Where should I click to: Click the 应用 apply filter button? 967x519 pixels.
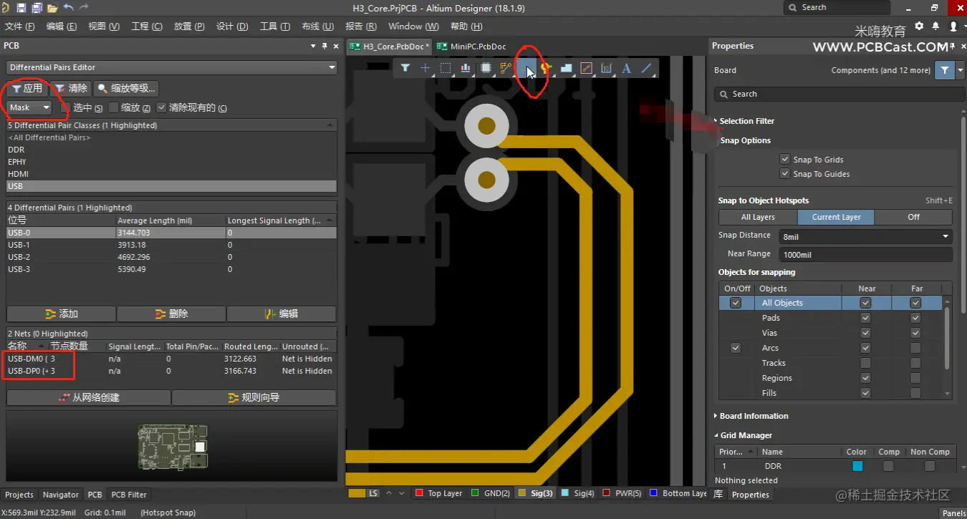(27, 89)
